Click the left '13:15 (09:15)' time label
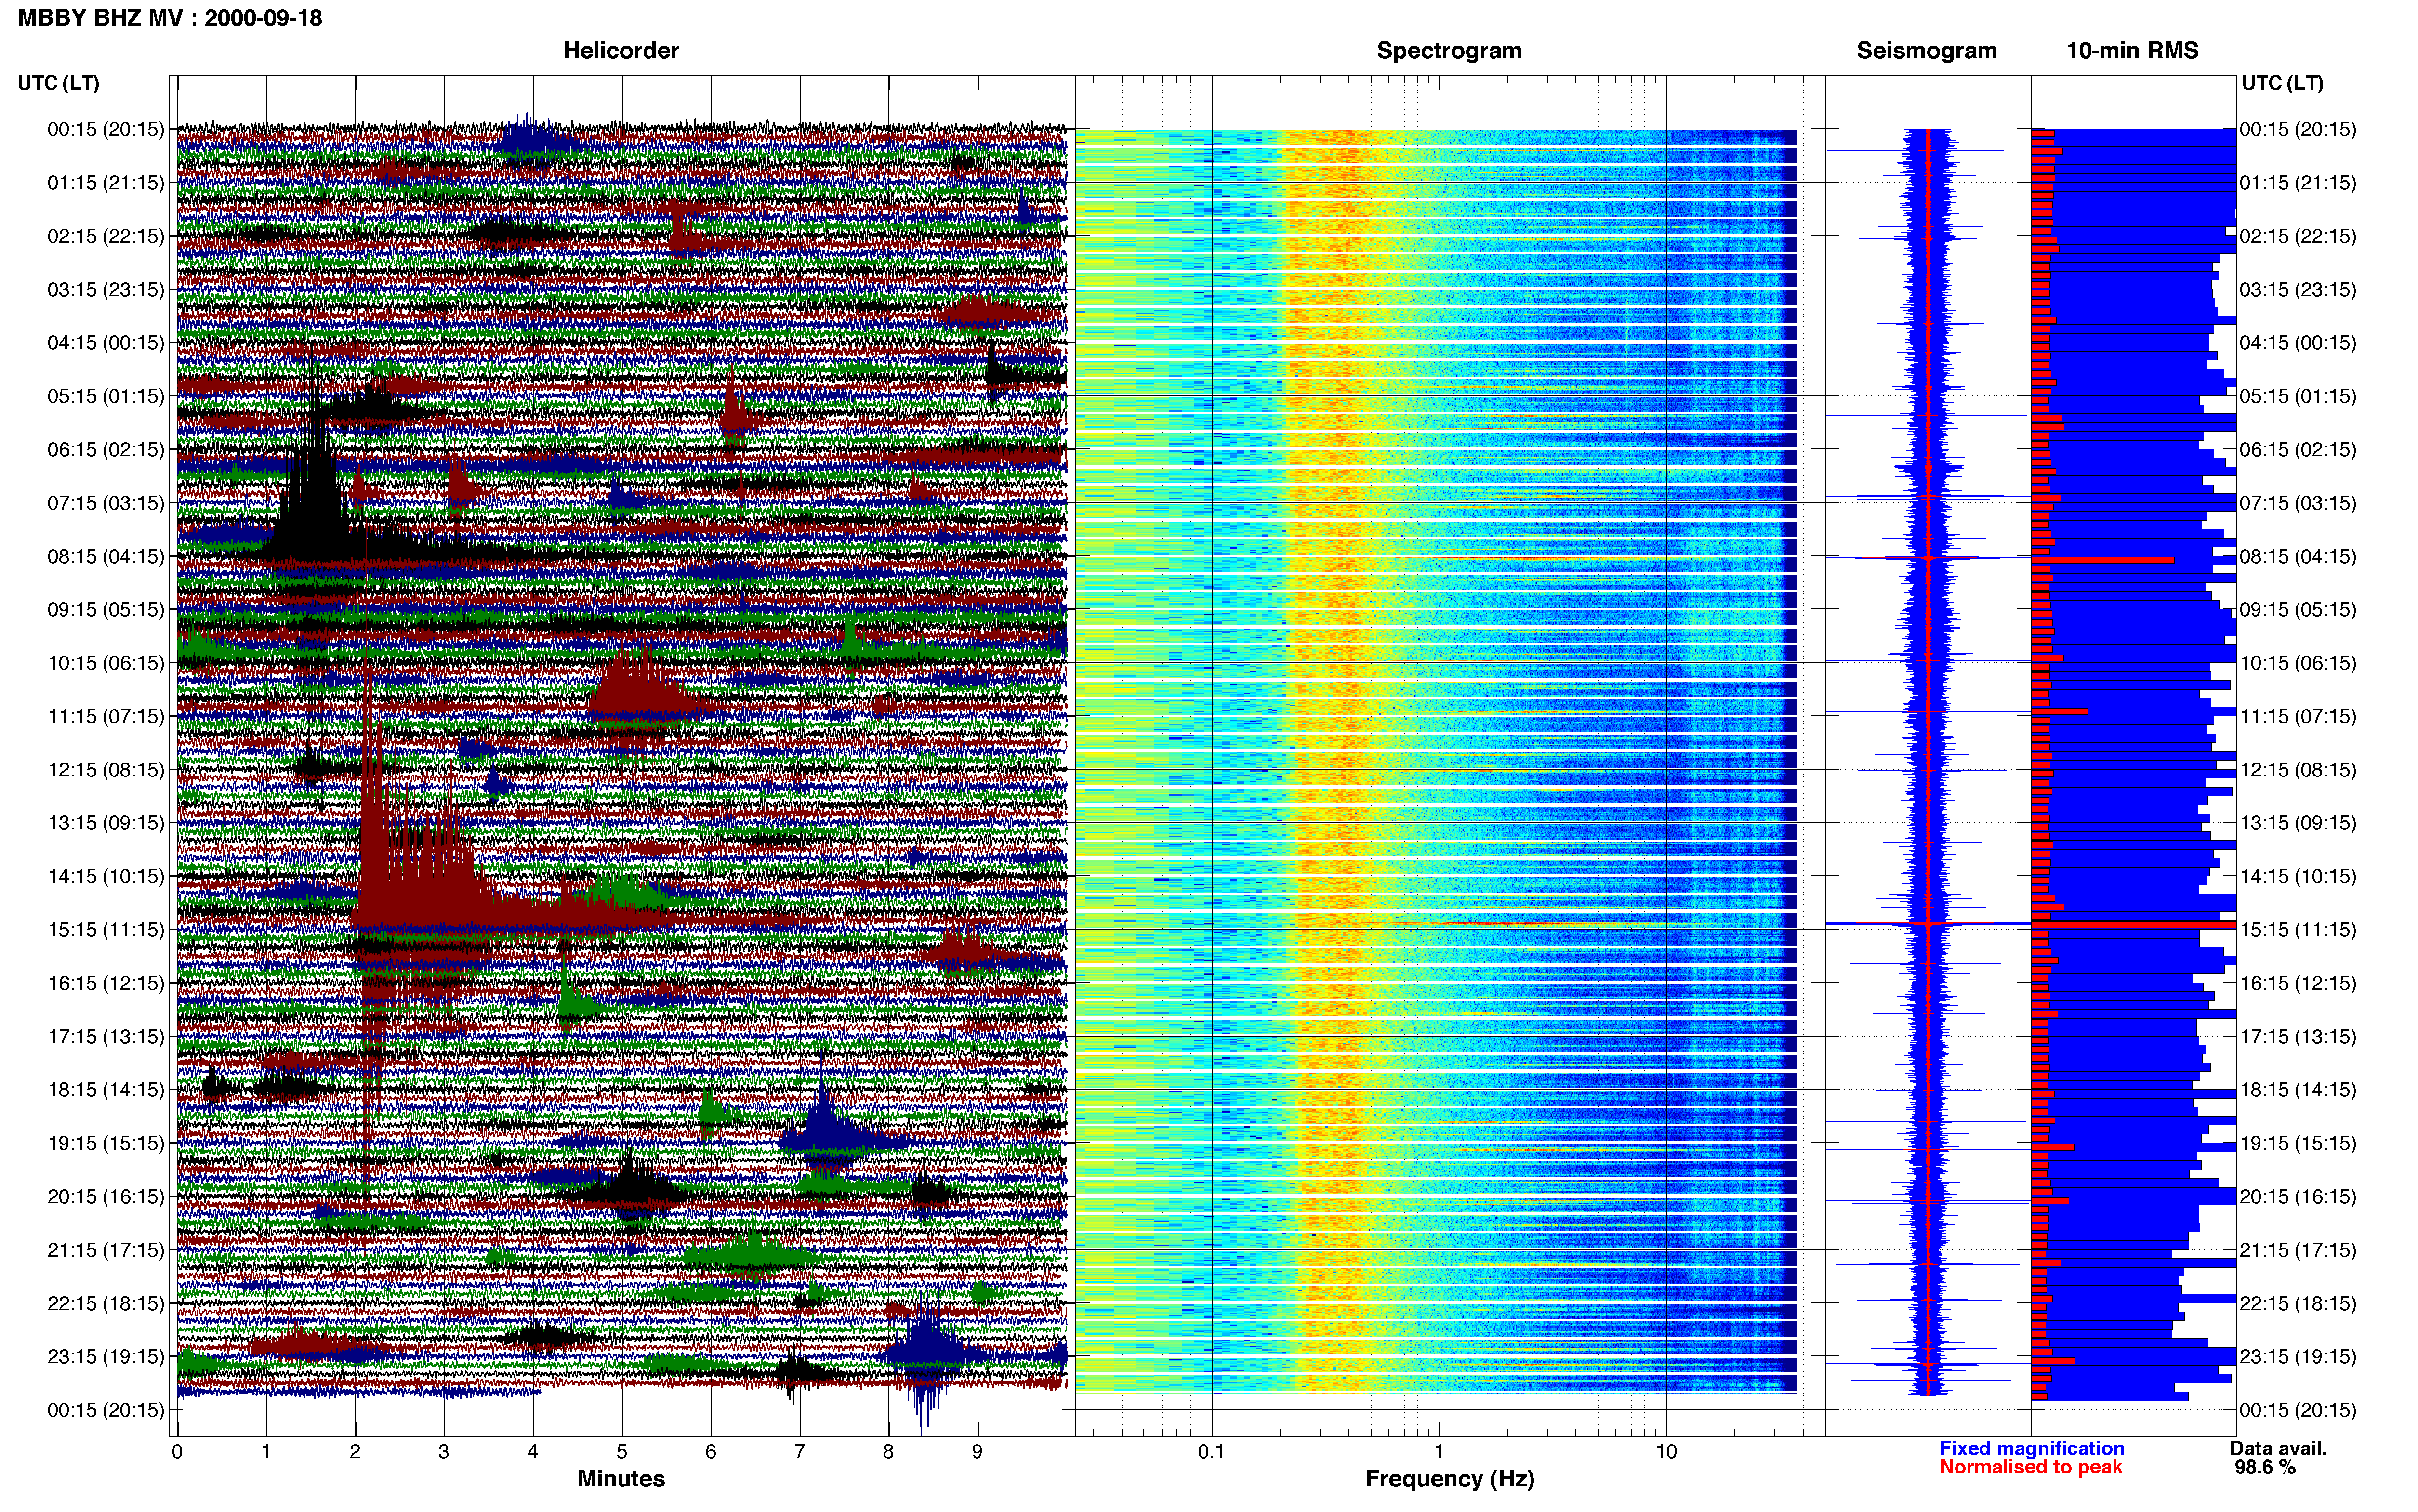This screenshot has width=2418, height=1512. pyautogui.click(x=106, y=823)
